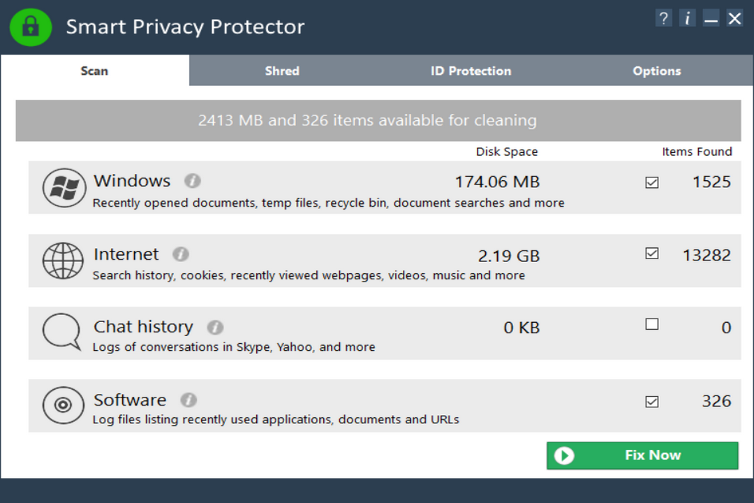Click the Internet globe icon
The image size is (754, 503).
point(64,261)
